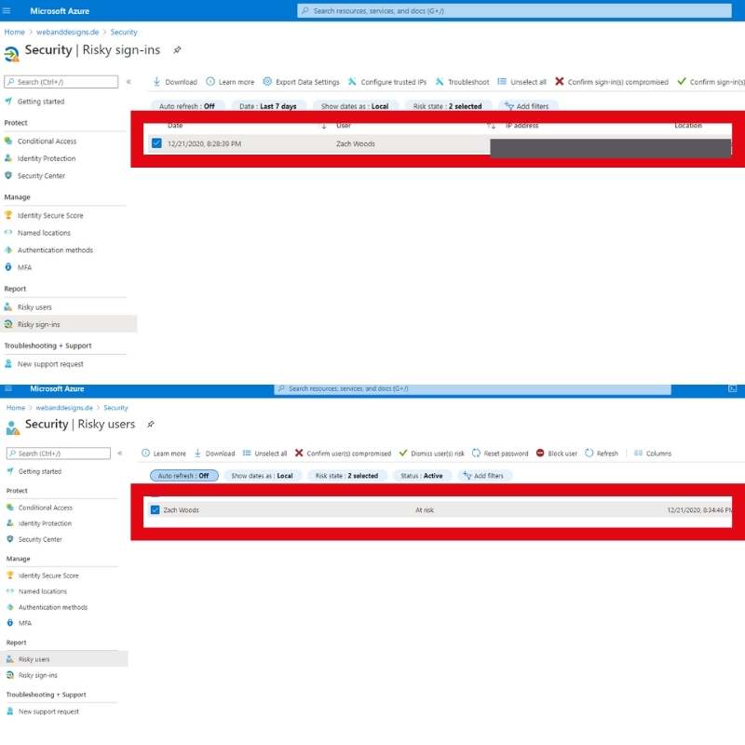Click Refresh in Risky users toolbar
745x745 pixels.
pos(602,454)
